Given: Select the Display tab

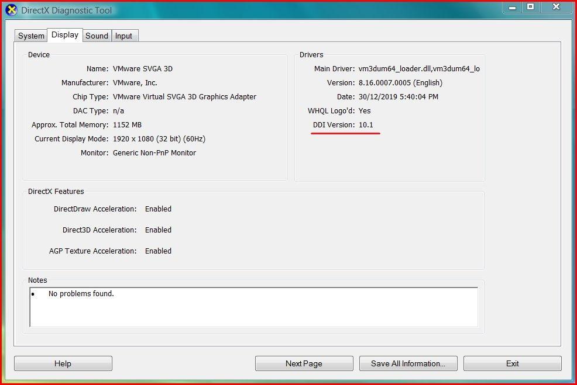Looking at the screenshot, I should [65, 35].
